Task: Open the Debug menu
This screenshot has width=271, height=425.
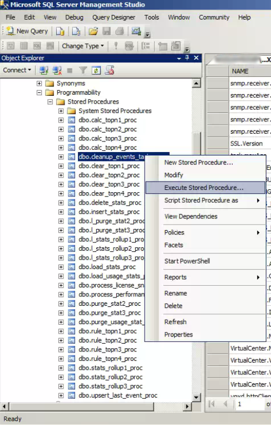Action: pyautogui.click(x=74, y=17)
